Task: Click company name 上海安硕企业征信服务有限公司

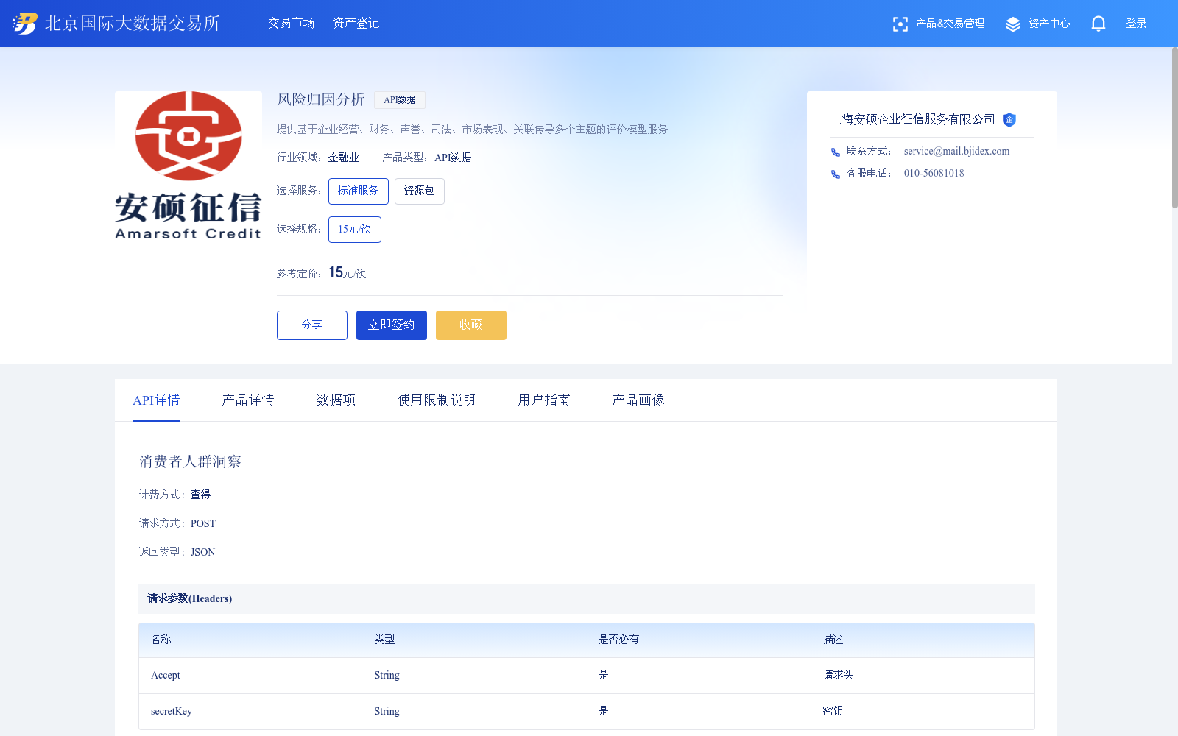Action: (x=913, y=120)
